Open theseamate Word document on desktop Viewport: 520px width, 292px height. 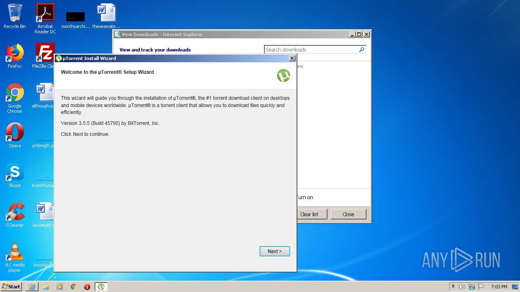106,16
